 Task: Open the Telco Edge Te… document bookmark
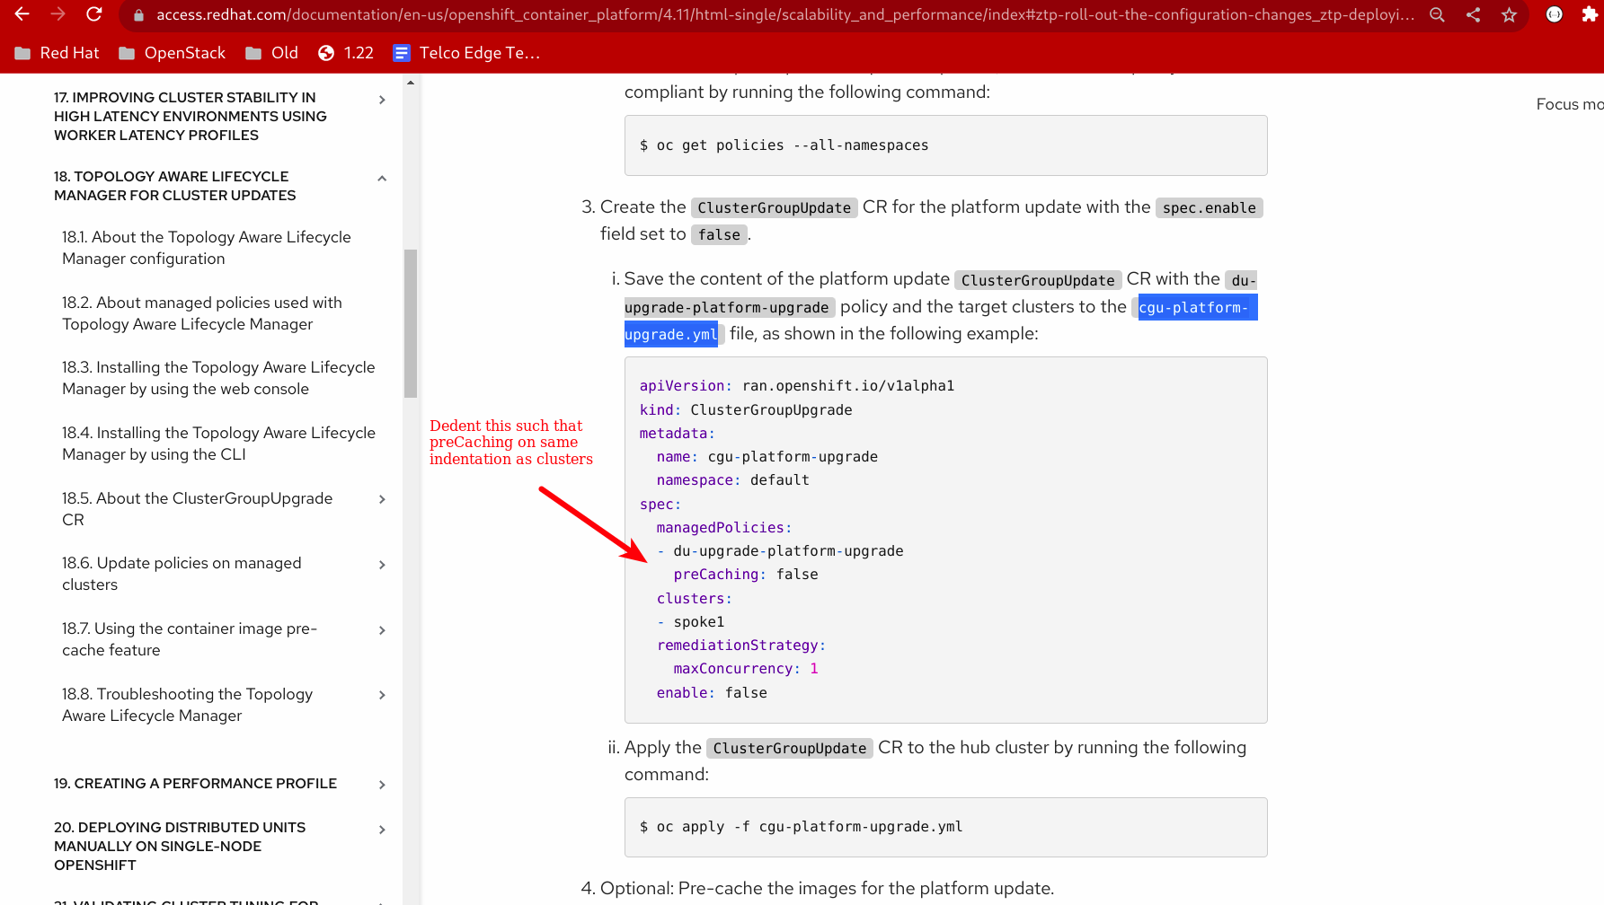[466, 53]
